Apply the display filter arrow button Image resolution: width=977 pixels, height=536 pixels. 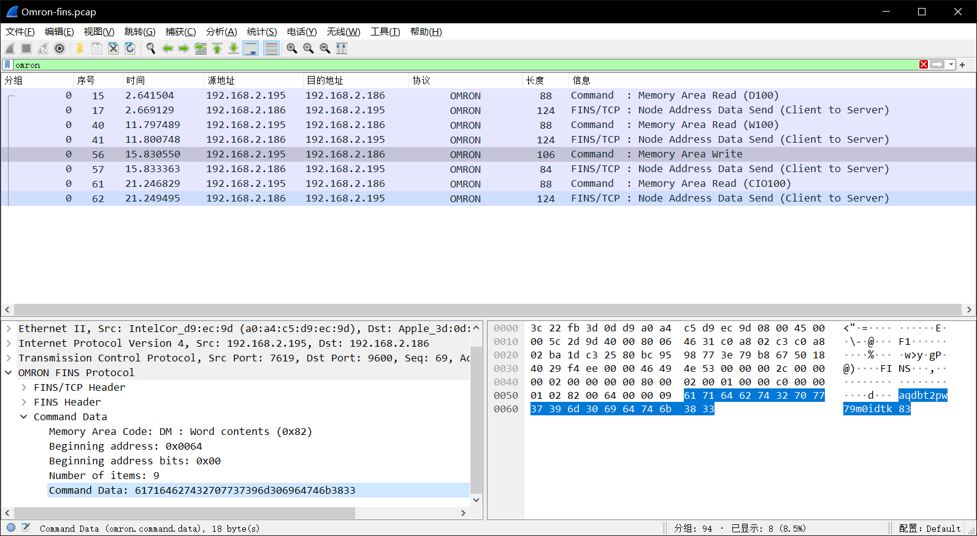click(x=938, y=64)
